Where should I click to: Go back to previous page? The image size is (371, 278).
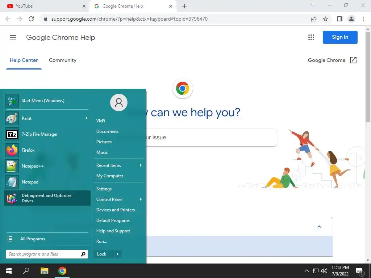[8, 19]
